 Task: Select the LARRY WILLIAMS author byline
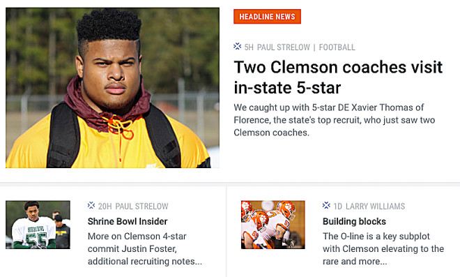[x=375, y=207]
